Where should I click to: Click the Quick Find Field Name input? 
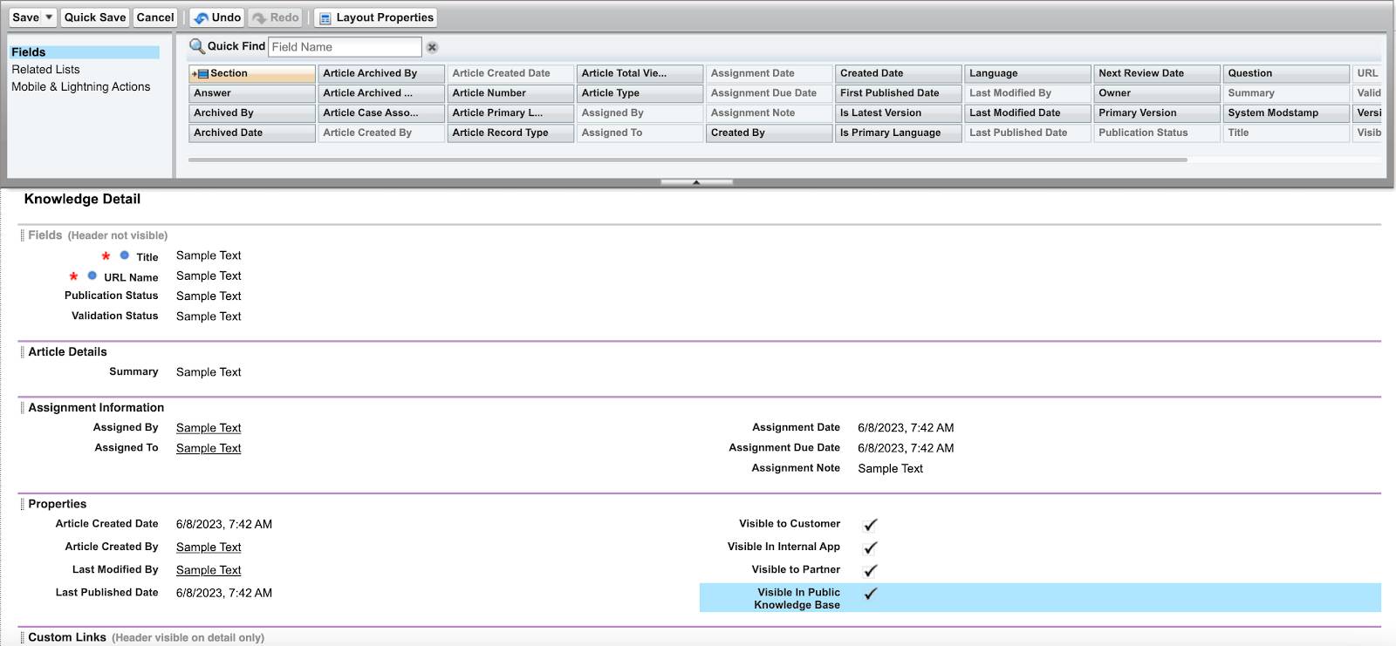click(345, 47)
